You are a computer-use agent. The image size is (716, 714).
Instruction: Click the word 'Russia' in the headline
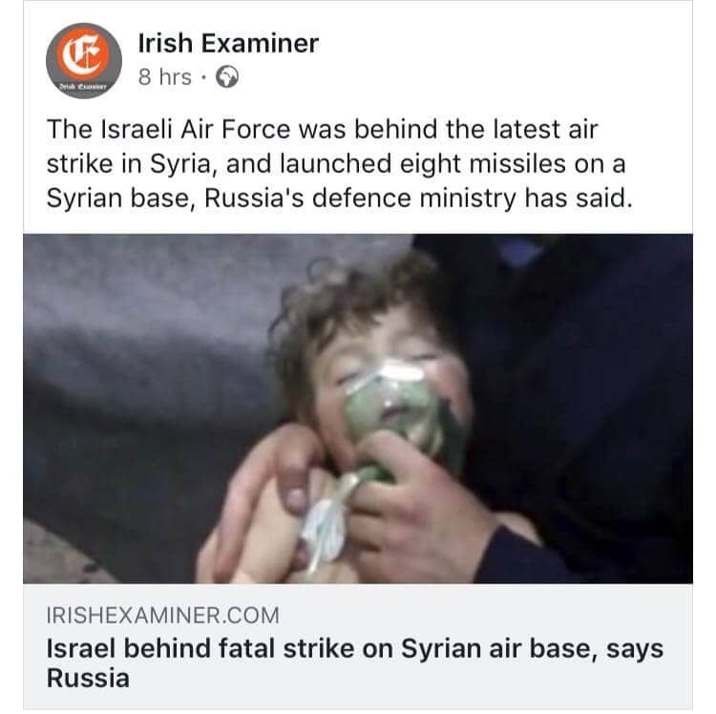coord(88,678)
